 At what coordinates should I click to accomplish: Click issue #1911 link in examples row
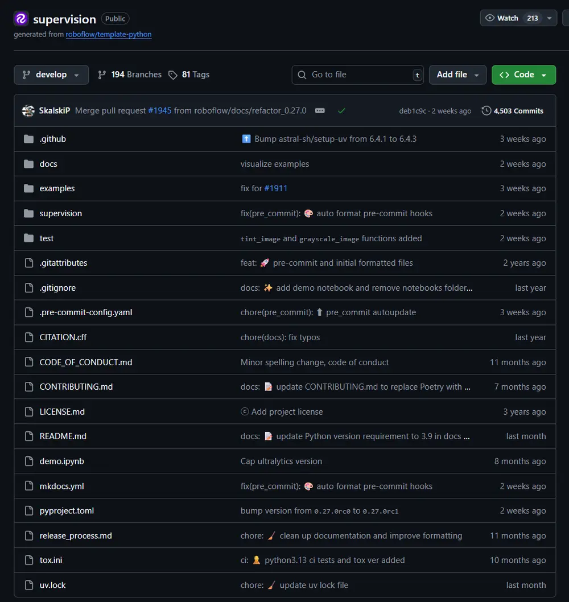276,188
